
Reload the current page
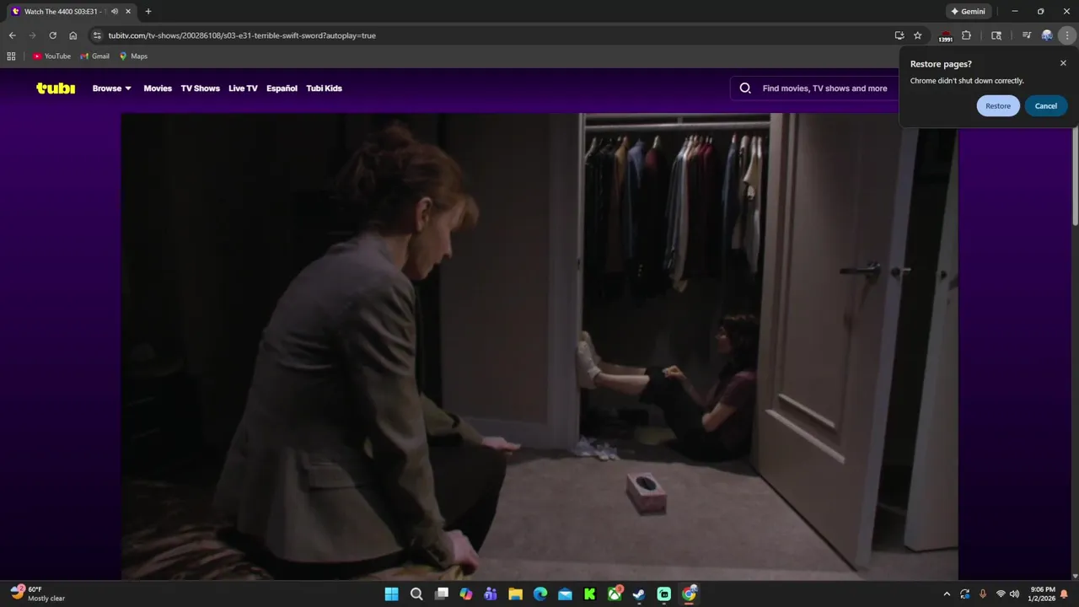click(x=52, y=35)
